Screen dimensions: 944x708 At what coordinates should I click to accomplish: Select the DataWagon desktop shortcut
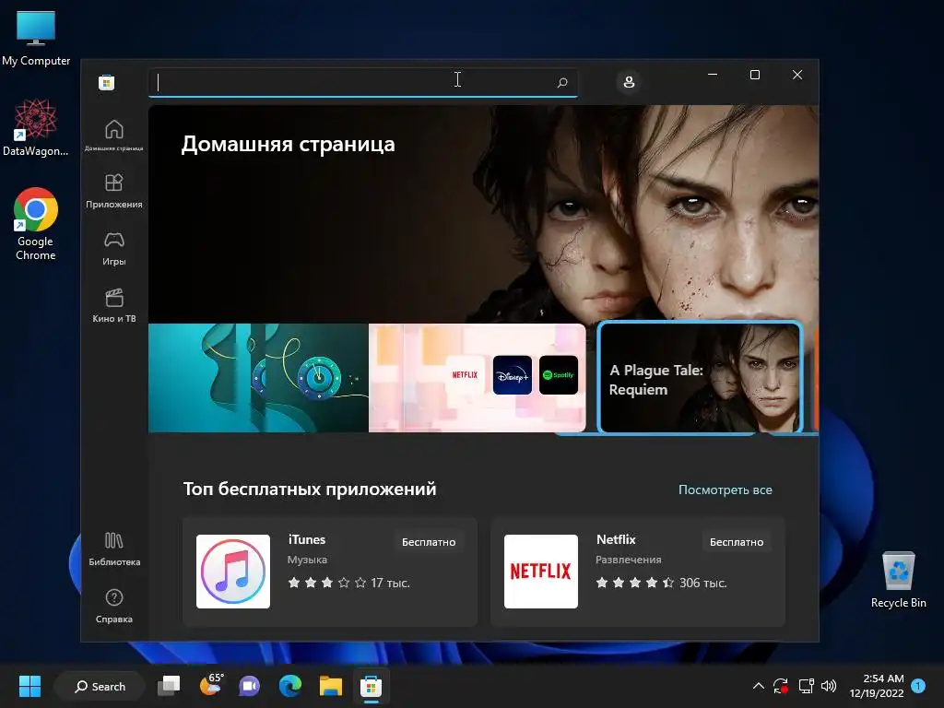[36, 127]
